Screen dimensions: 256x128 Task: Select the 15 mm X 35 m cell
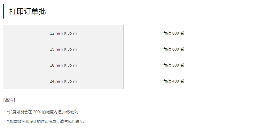tap(63, 49)
